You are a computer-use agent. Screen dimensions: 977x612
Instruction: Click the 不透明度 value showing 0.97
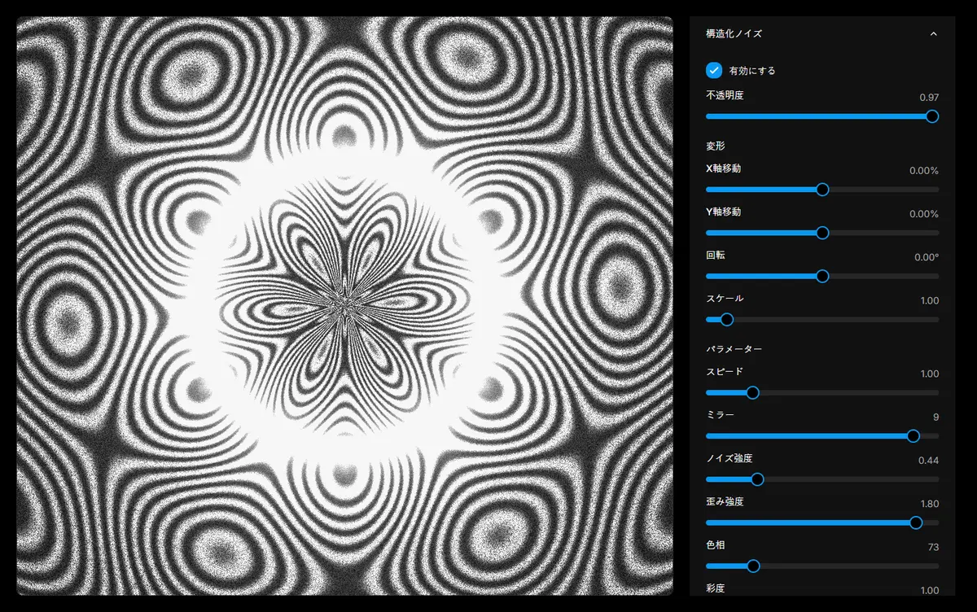[928, 95]
